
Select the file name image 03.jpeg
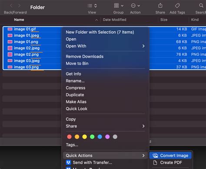[x=27, y=61]
